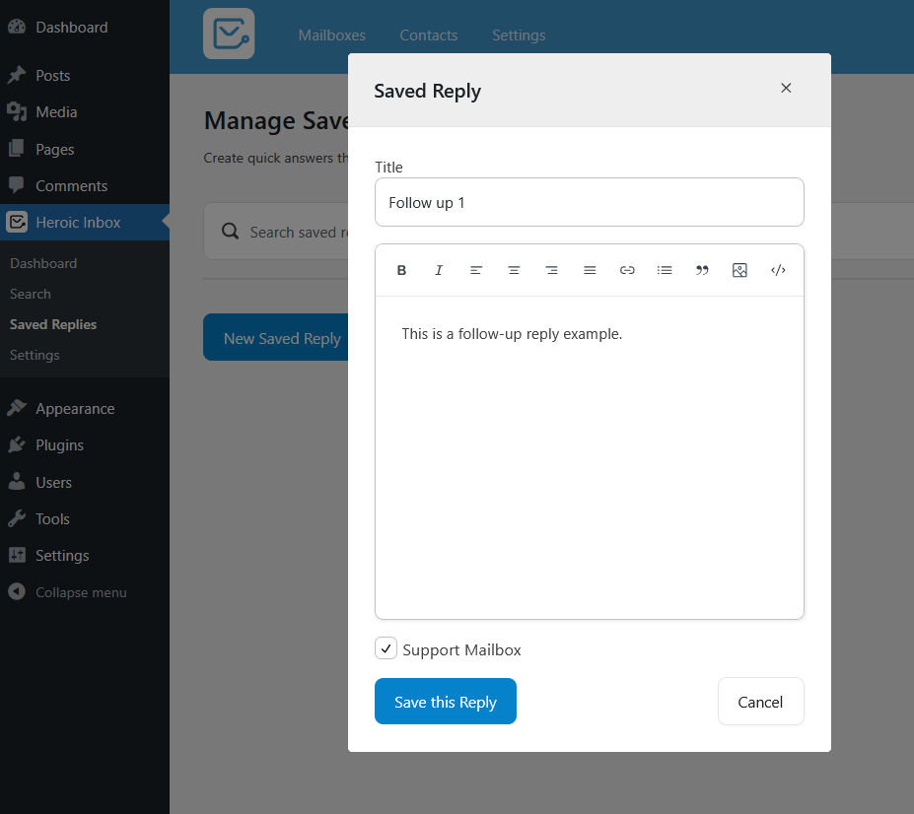Justify text in the reply editor

(x=590, y=270)
